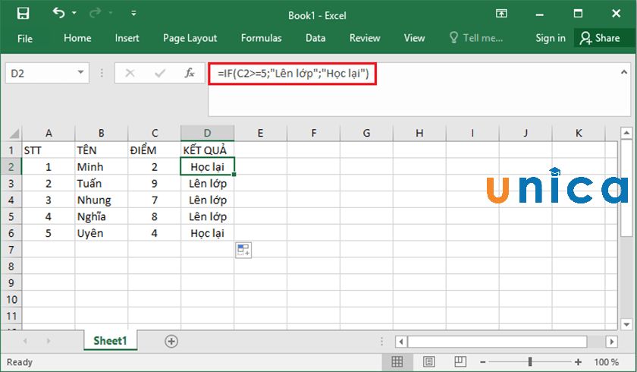Click the Cancel X icon in formula bar
Screen dimensions: 637x372
click(130, 74)
